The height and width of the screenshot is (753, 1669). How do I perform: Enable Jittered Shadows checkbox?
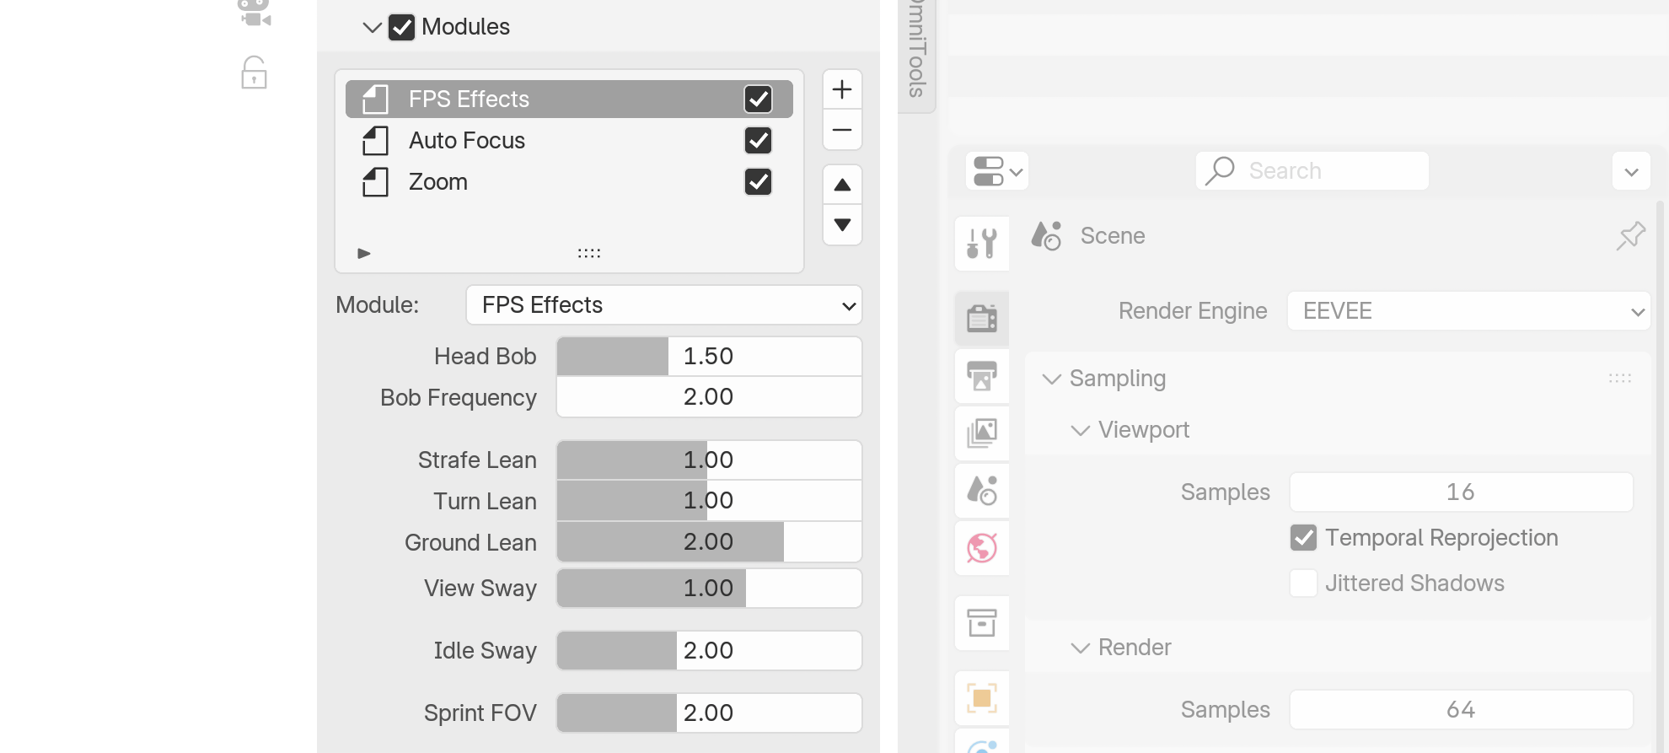point(1303,584)
